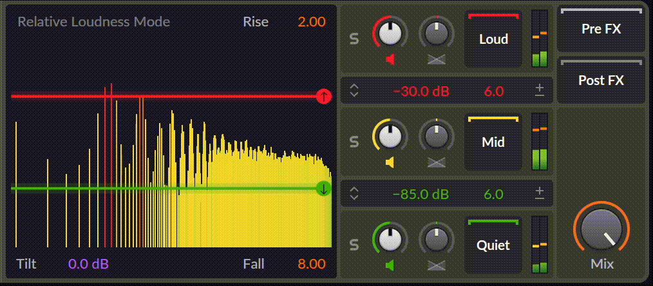Click the crossed icon below the Quiet second knob
The image size is (653, 286).
pos(436,265)
